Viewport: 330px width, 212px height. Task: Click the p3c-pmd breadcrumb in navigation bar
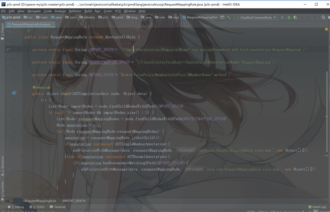[11, 17]
